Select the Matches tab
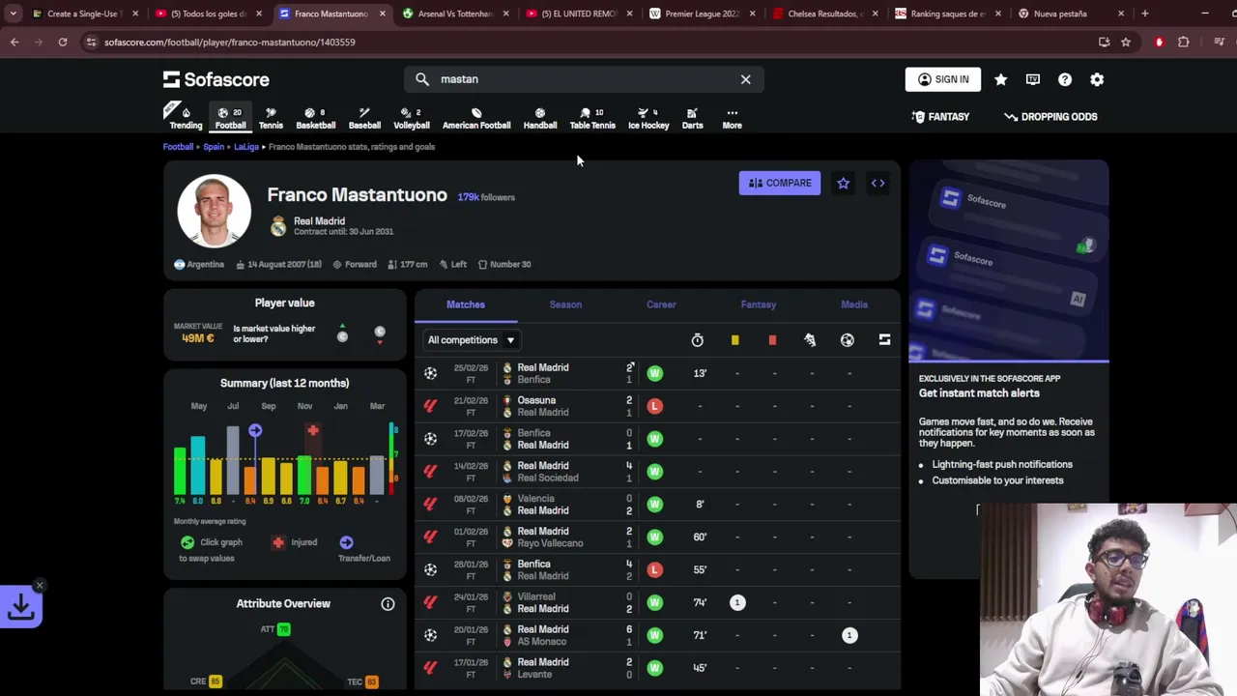The width and height of the screenshot is (1237, 696). [x=466, y=304]
